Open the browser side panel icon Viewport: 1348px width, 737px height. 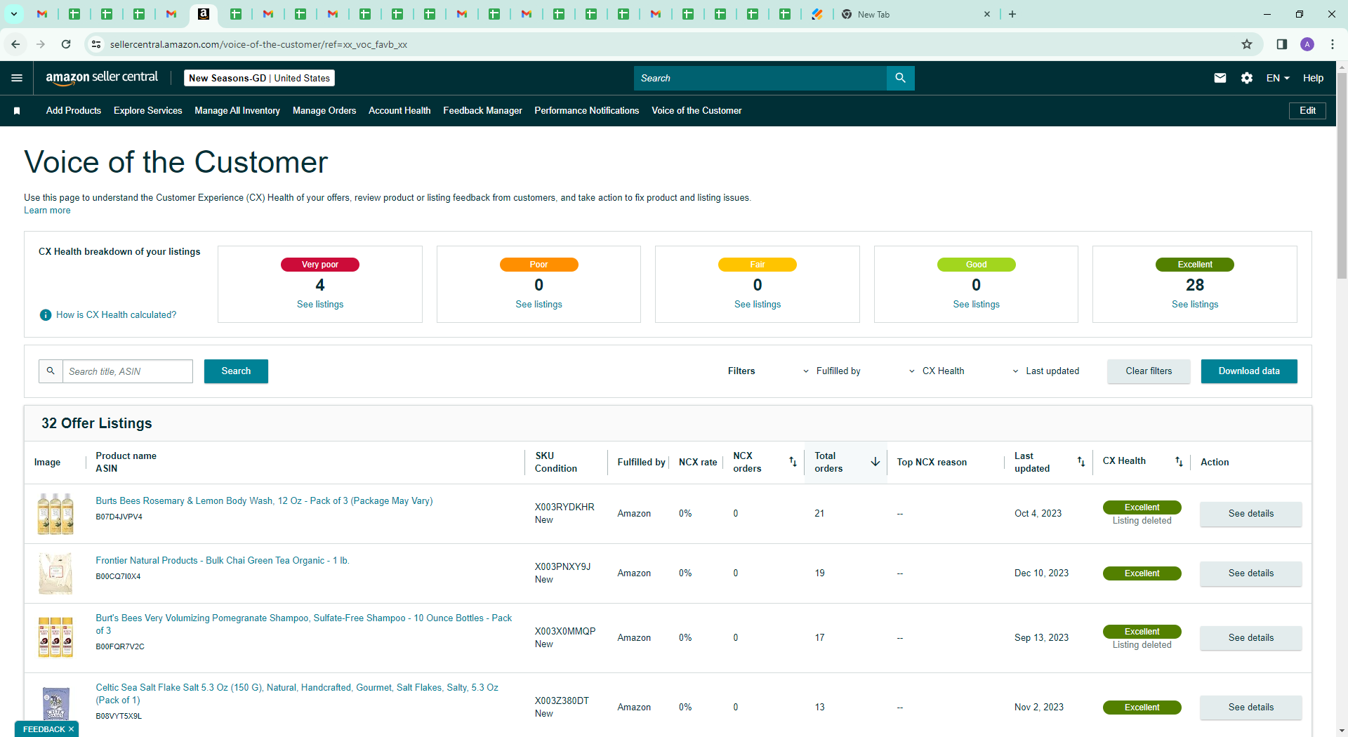(x=1281, y=44)
